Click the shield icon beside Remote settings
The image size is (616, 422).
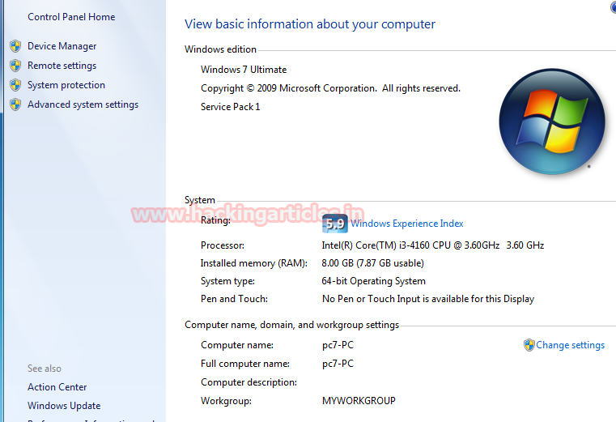[x=15, y=66]
